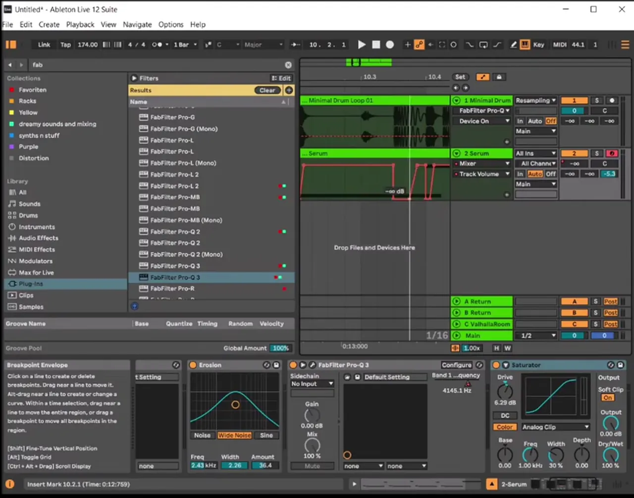This screenshot has height=498, width=634.
Task: Open the Analog Clip curve type dropdown
Action: click(x=555, y=427)
